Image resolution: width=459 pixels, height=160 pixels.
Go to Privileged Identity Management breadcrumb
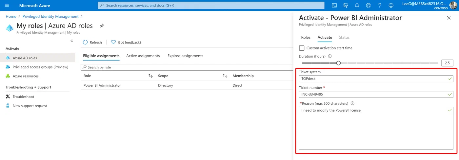pyautogui.click(x=50, y=16)
